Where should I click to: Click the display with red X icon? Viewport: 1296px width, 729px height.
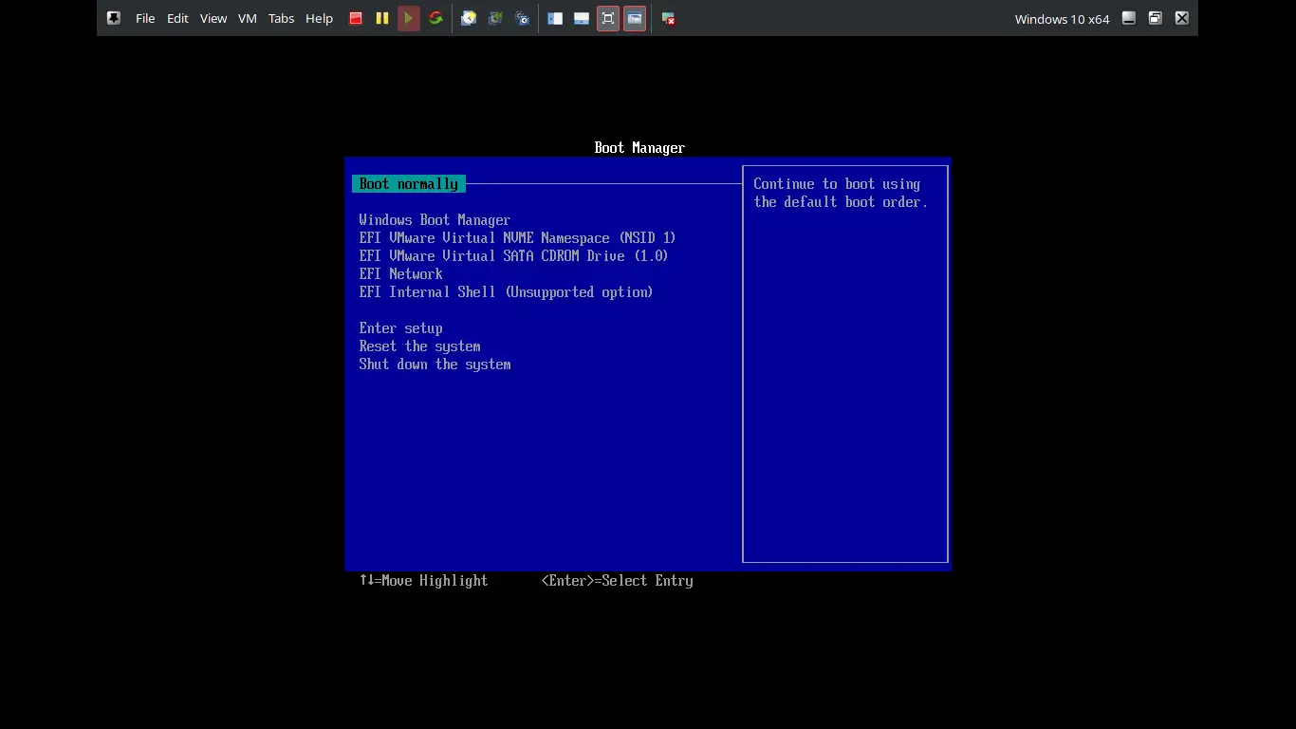click(668, 18)
